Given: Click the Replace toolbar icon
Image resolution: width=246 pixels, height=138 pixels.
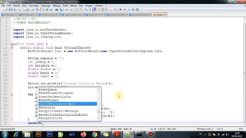Looking at the screenshot, I should 61,10.
